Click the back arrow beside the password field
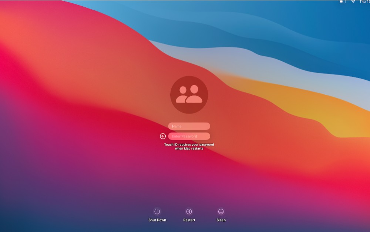This screenshot has height=232, width=370. 163,136
